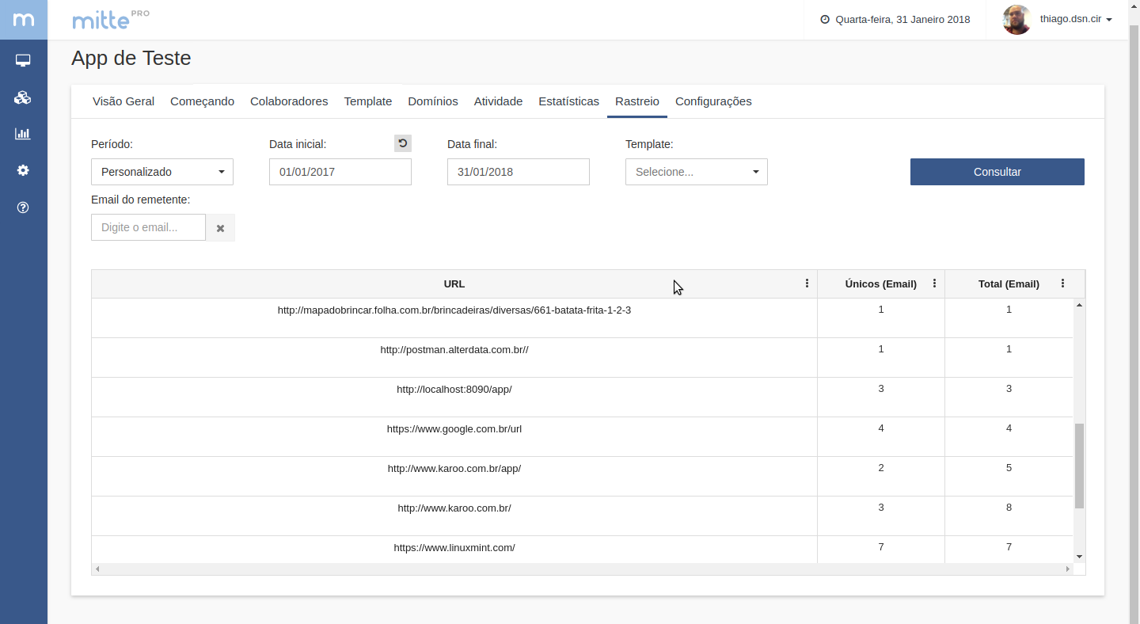Click the mitte PRO logo
The height and width of the screenshot is (624, 1140).
110,20
